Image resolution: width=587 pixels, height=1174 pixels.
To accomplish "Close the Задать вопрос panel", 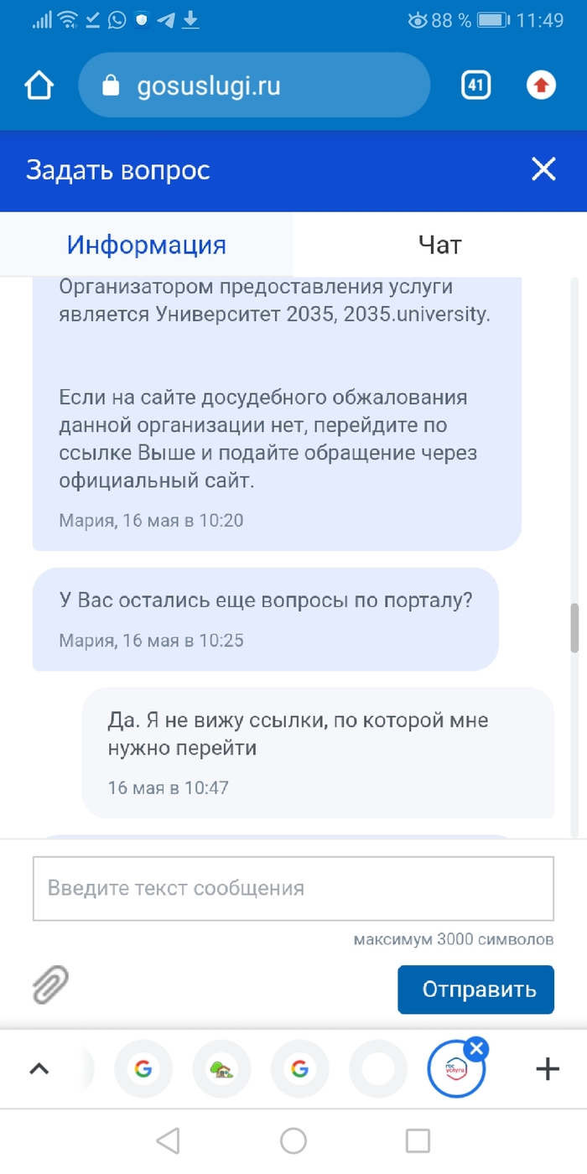I will pyautogui.click(x=543, y=170).
